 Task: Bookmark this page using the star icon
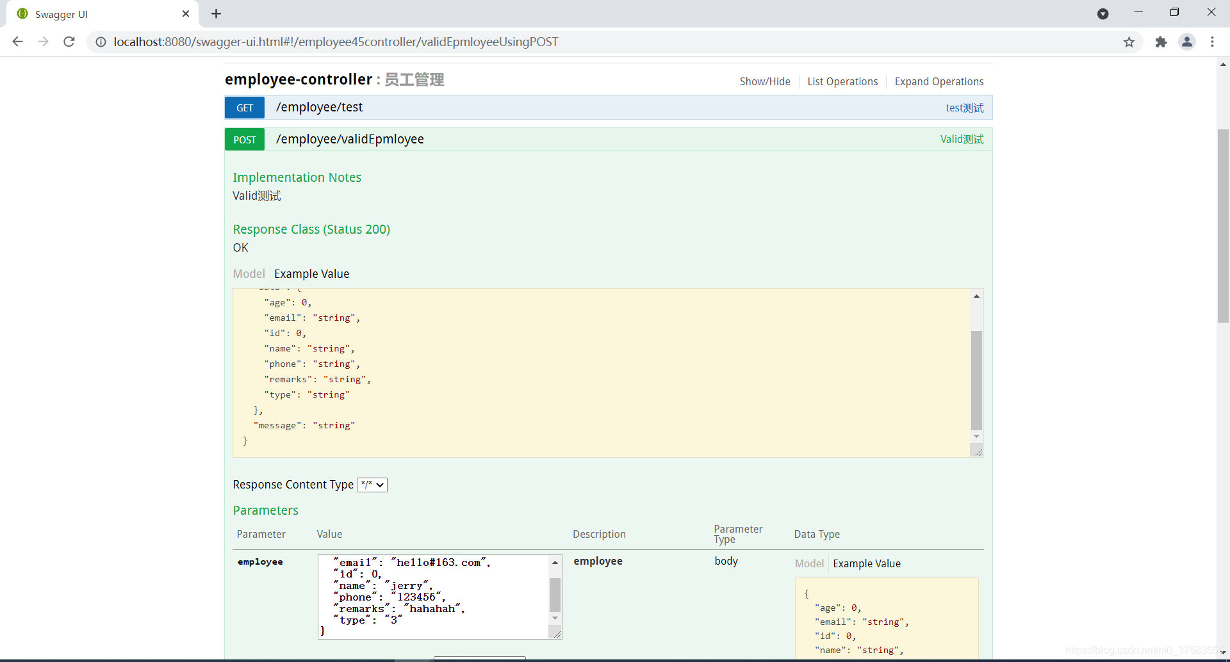tap(1129, 42)
